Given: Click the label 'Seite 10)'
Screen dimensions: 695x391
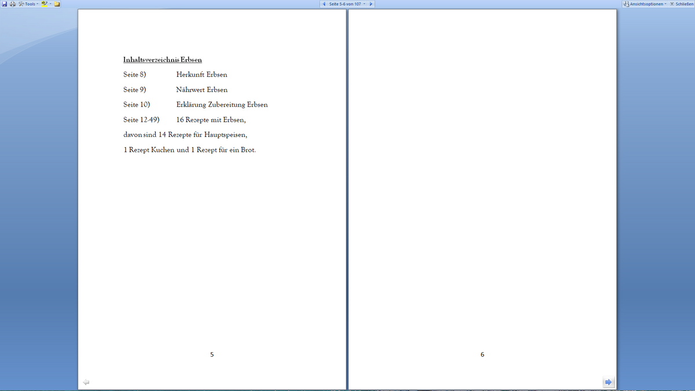Looking at the screenshot, I should tap(137, 105).
